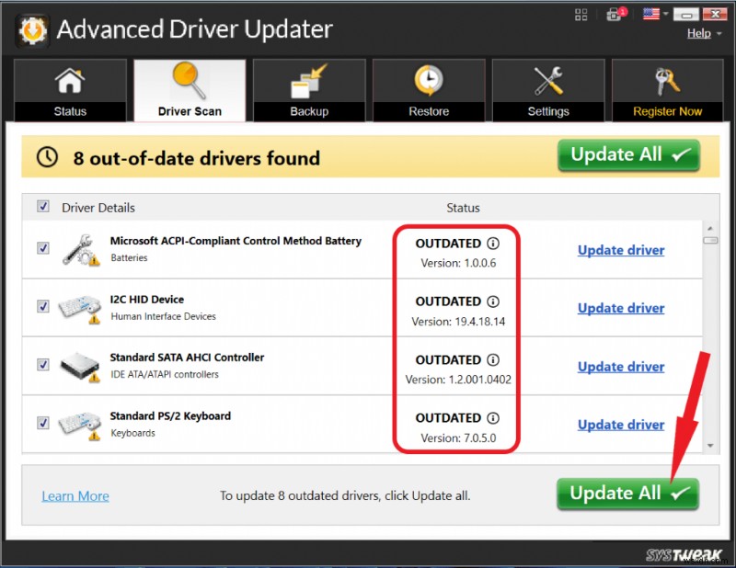Click the 8 out-of-date drivers found heading
The height and width of the screenshot is (568, 736).
[196, 158]
